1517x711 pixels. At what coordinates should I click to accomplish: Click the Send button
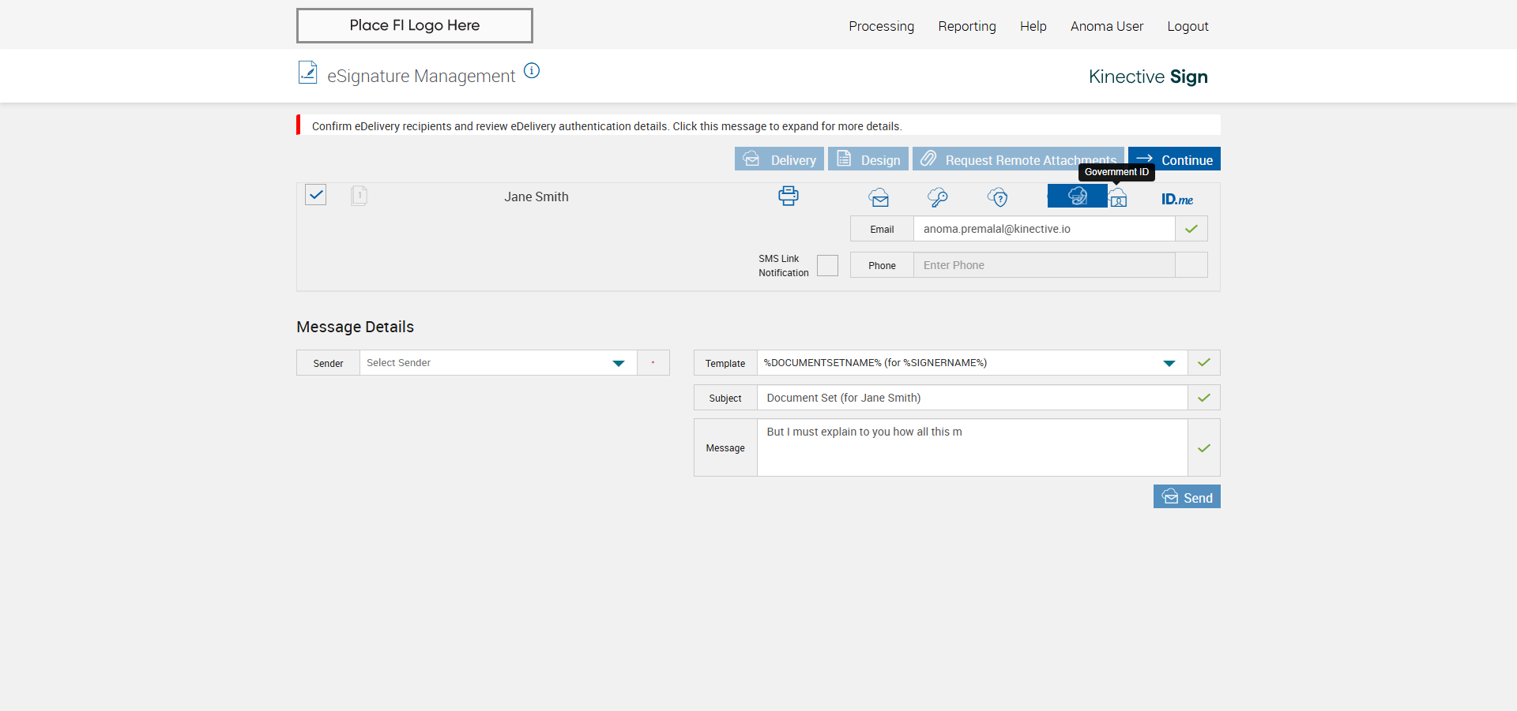point(1187,496)
